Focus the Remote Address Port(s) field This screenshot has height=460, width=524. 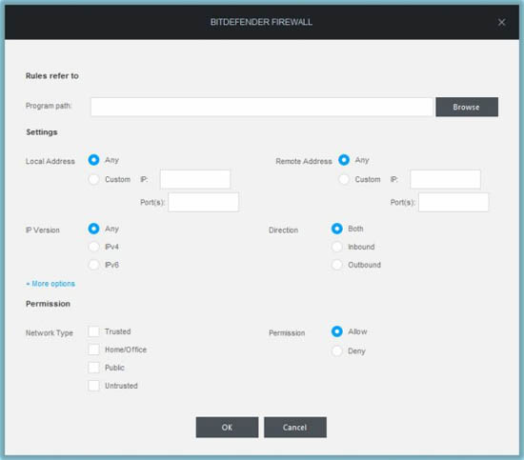(453, 202)
